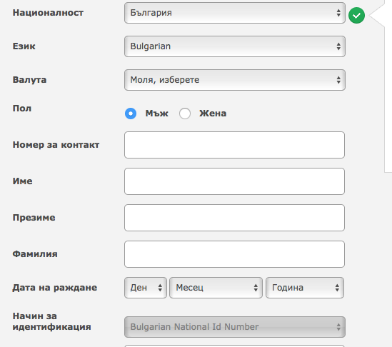Open the Година birth year dropdown

coord(305,288)
